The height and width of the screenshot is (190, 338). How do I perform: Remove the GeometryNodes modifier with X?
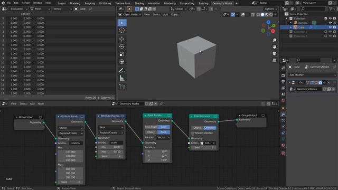click(x=328, y=82)
